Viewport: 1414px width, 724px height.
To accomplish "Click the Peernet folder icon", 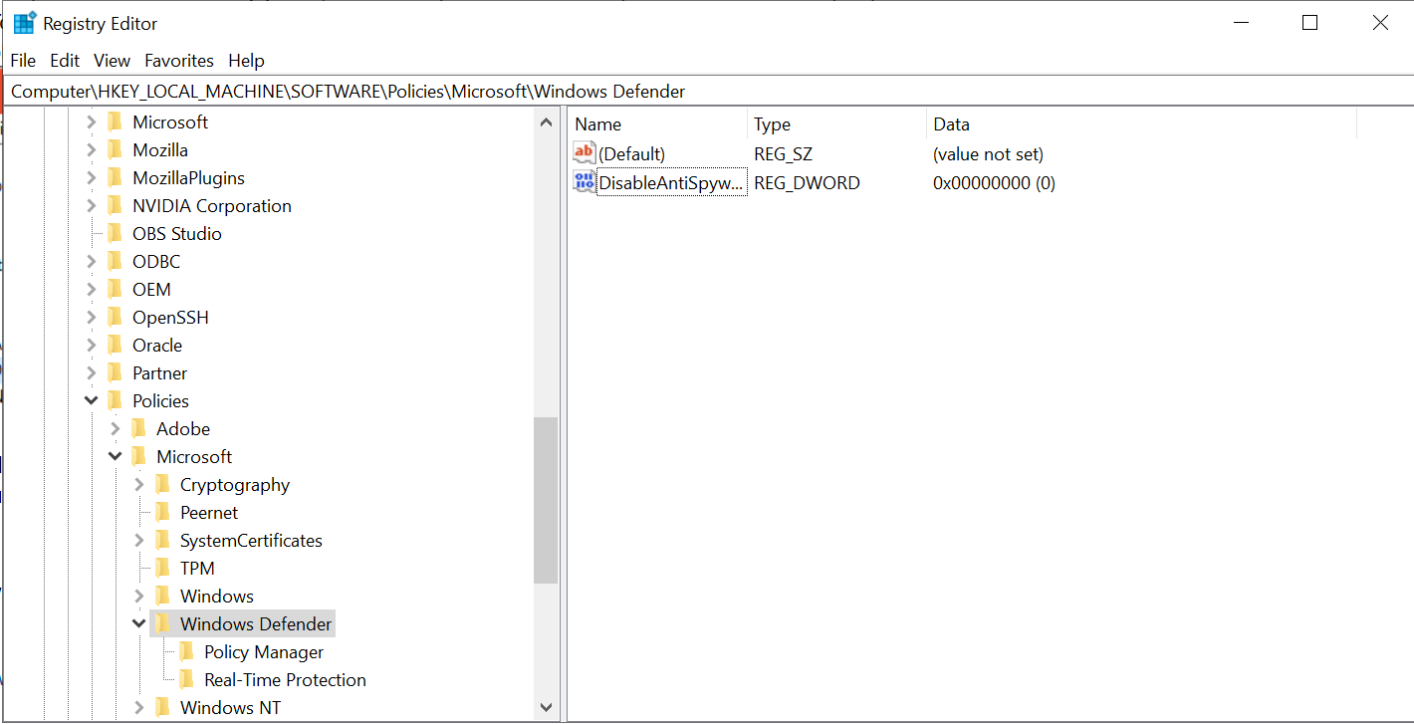I will coord(162,513).
